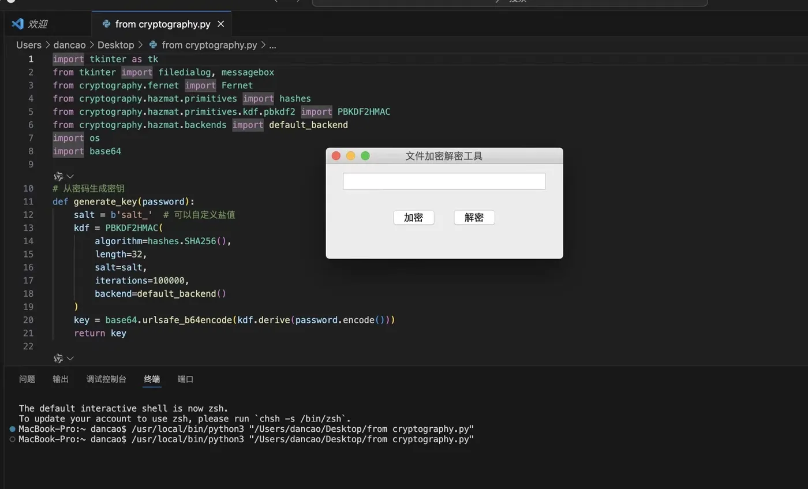Click line number 1 in the gutter

(31, 59)
